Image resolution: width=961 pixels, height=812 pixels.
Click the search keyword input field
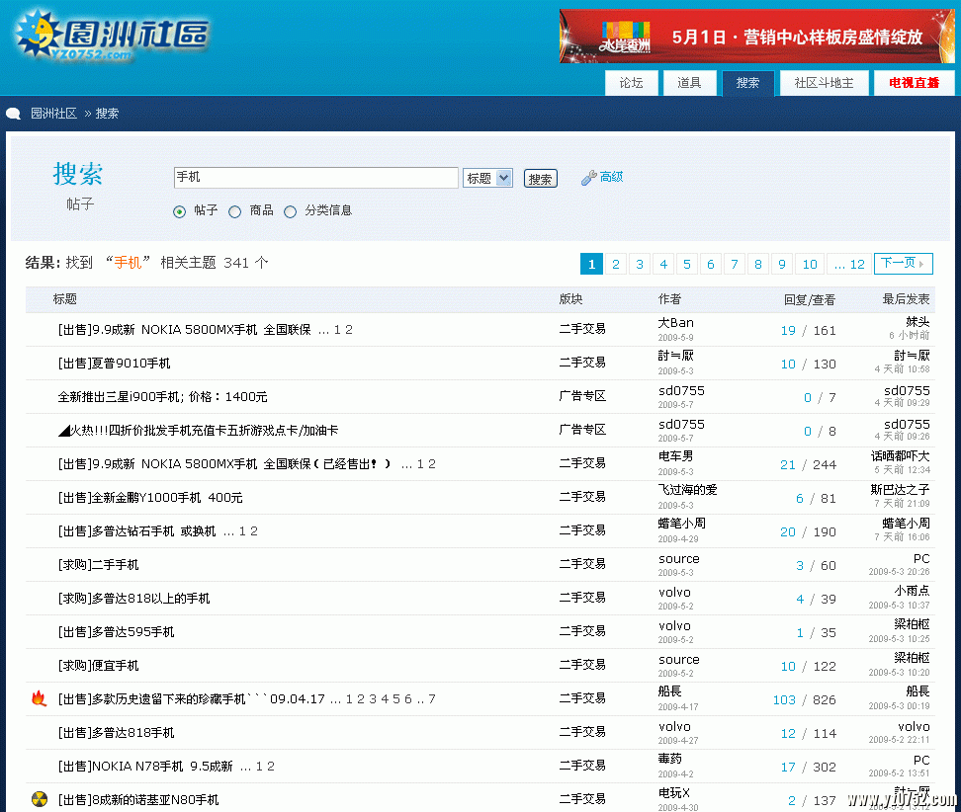coord(315,178)
